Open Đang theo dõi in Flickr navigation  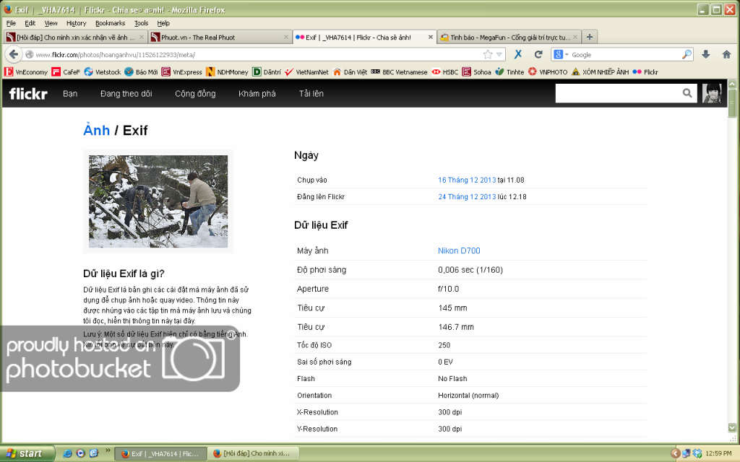tap(126, 94)
